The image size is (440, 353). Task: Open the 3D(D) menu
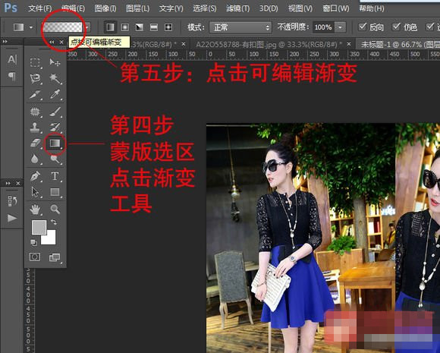tap(269, 8)
